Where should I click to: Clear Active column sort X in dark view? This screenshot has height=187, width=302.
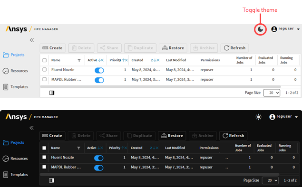click(102, 148)
